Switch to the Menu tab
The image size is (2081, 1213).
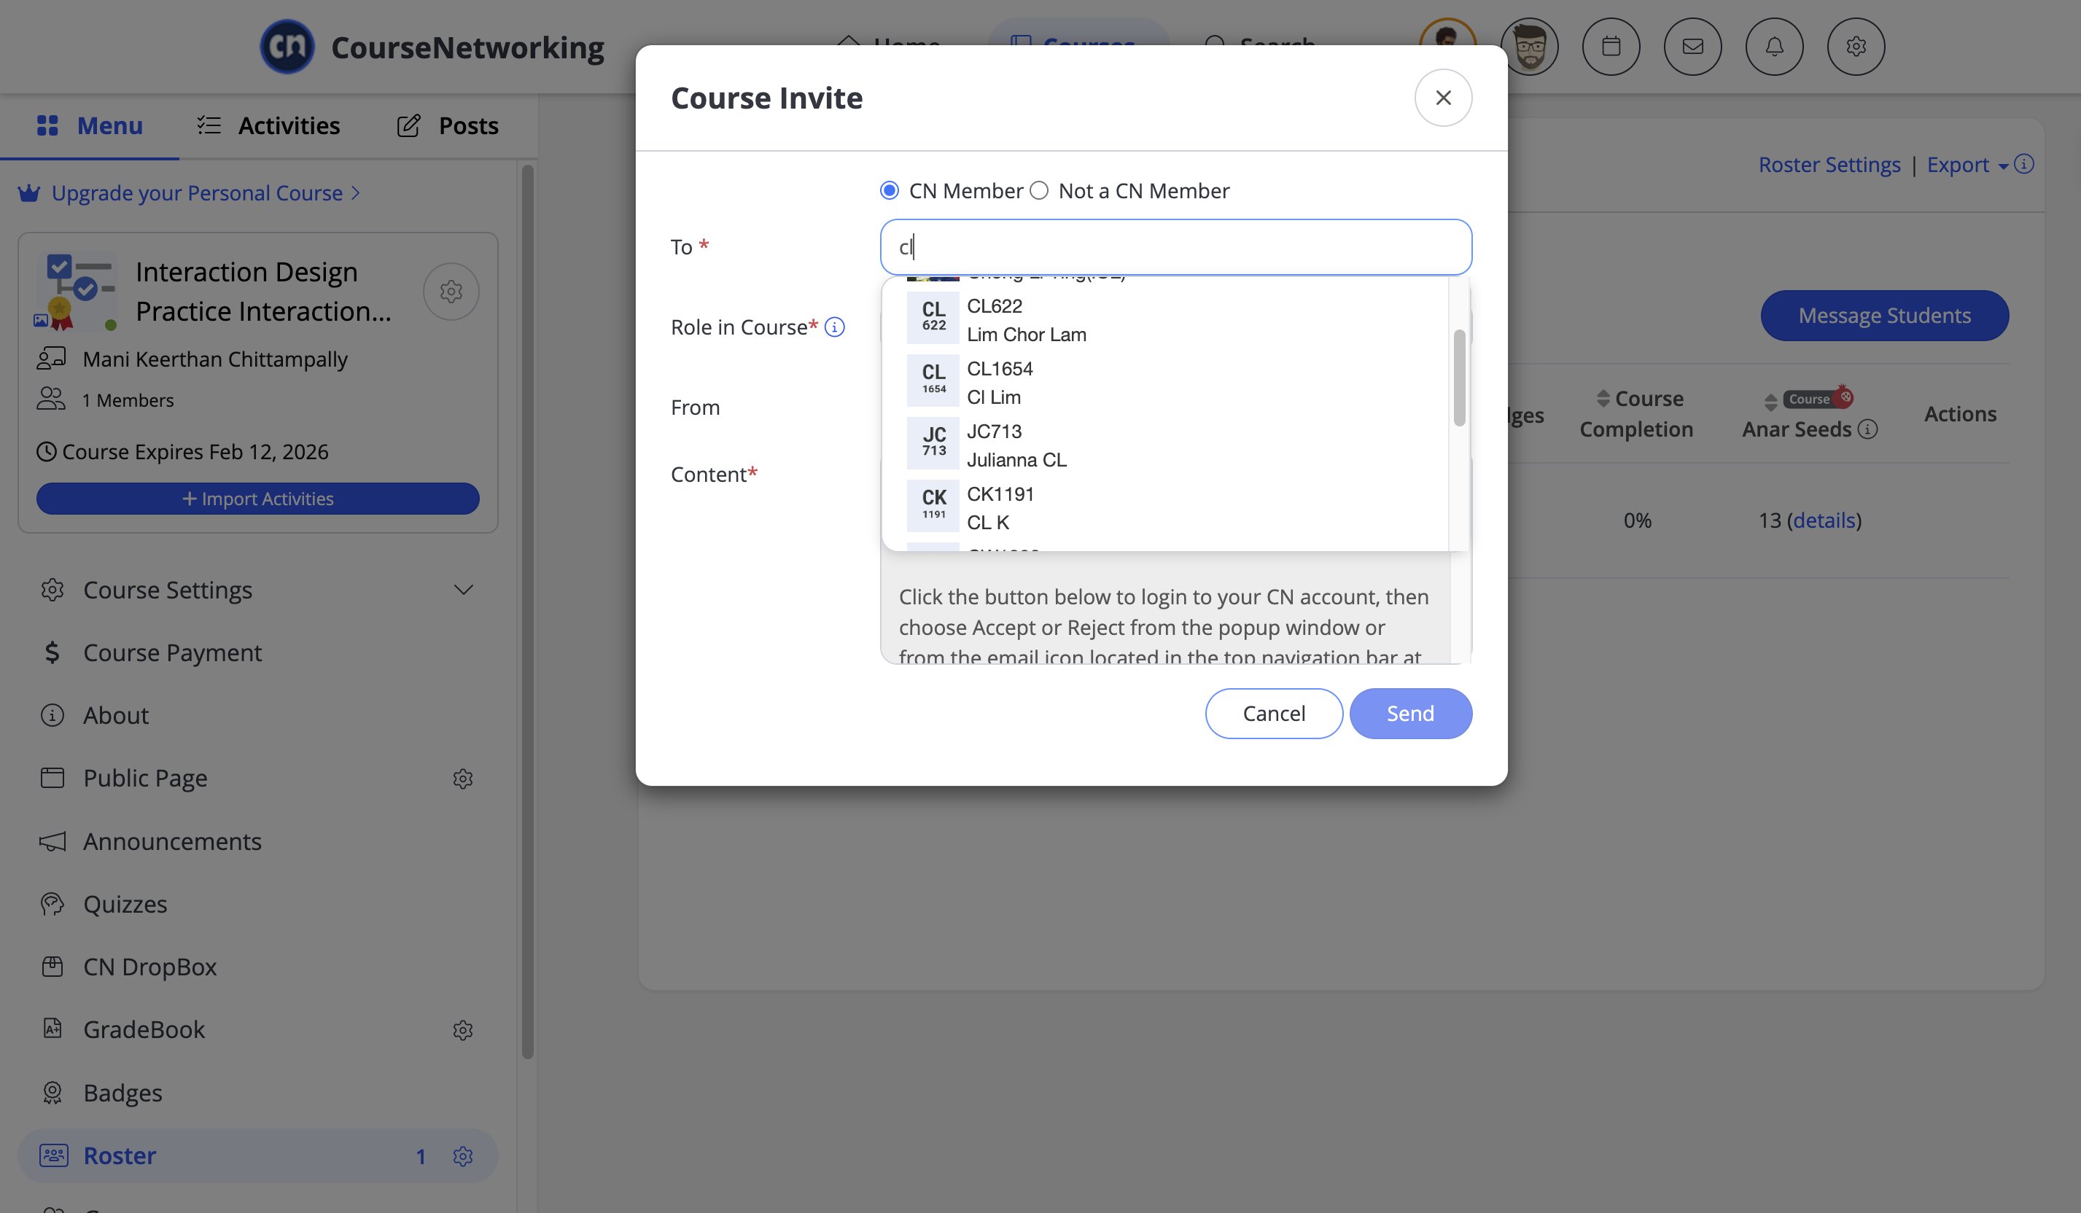click(90, 125)
